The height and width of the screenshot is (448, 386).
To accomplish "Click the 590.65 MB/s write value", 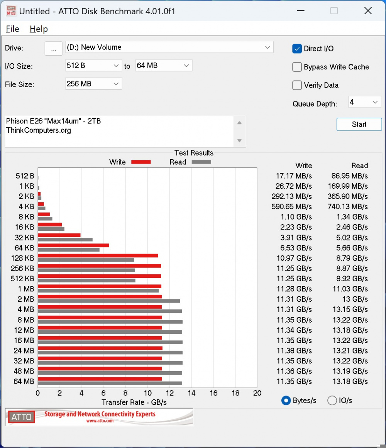I will pos(291,206).
